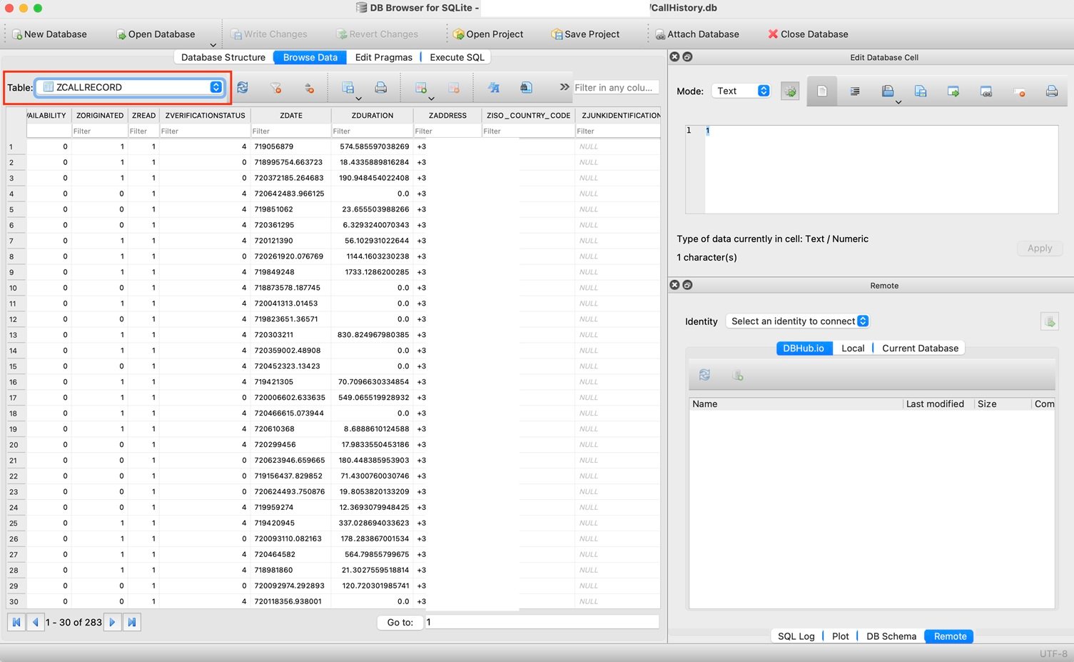Open the Edit Pragmas tab
The image size is (1074, 662).
click(383, 57)
